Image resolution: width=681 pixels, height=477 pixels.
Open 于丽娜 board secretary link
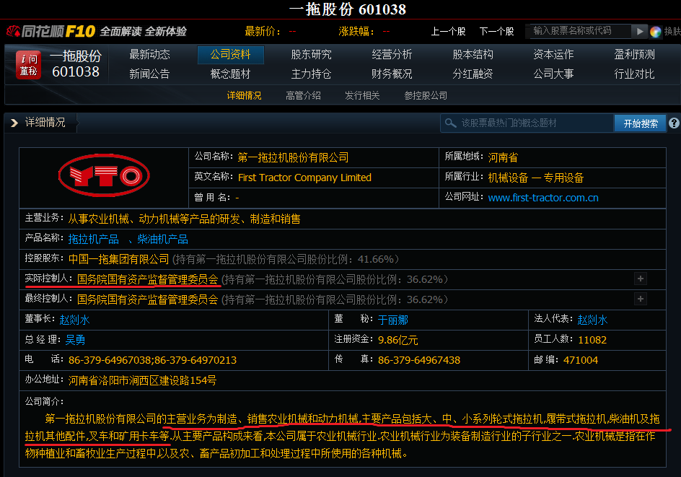click(x=393, y=320)
